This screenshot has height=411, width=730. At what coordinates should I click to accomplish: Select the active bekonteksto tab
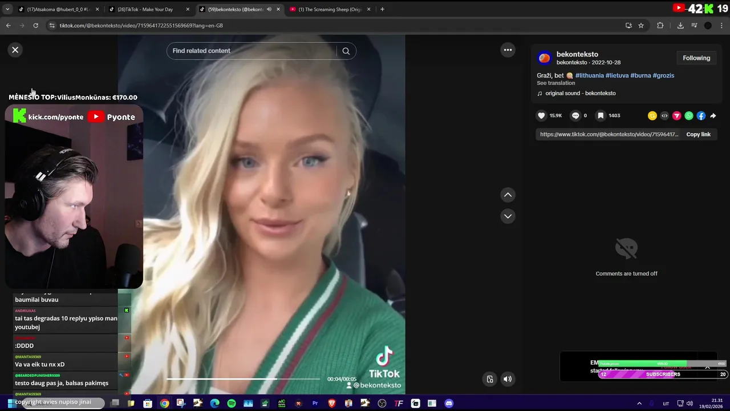tap(235, 9)
